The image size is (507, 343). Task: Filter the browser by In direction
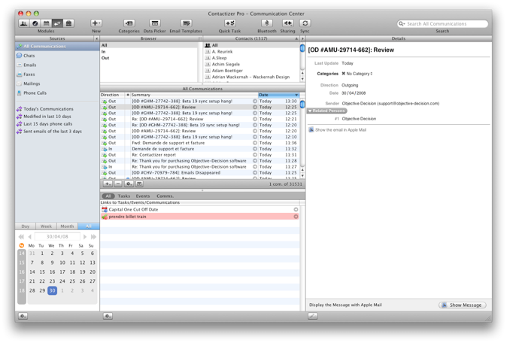coord(104,52)
